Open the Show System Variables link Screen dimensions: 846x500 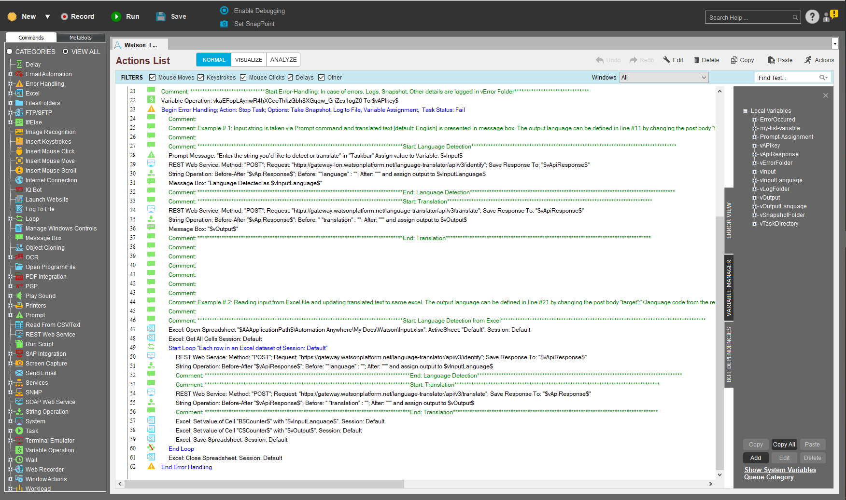[780, 470]
